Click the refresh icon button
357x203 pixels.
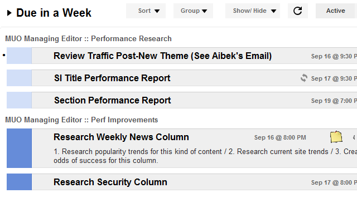(x=297, y=11)
